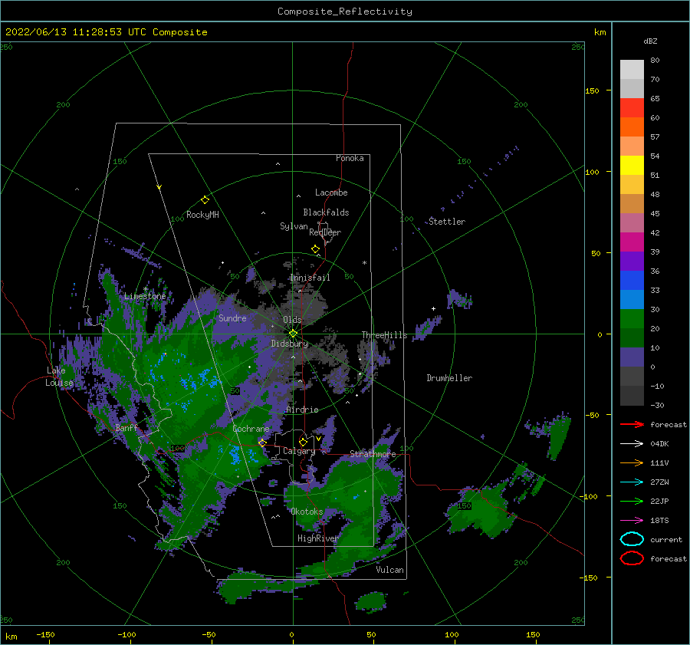Click the Airdrie city label

(x=302, y=410)
